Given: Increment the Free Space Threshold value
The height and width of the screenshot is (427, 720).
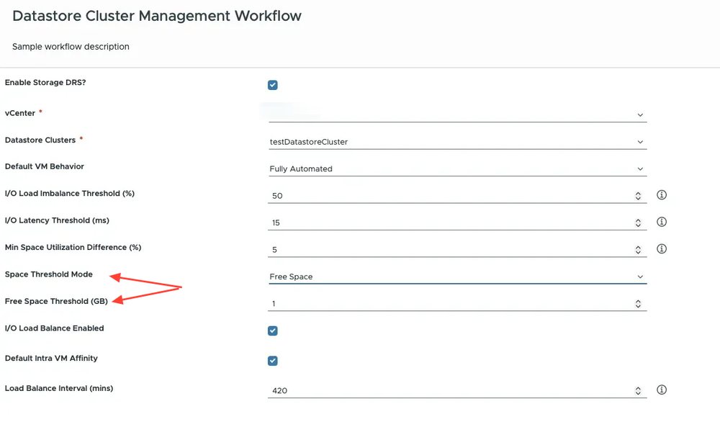Looking at the screenshot, I should click(638, 301).
